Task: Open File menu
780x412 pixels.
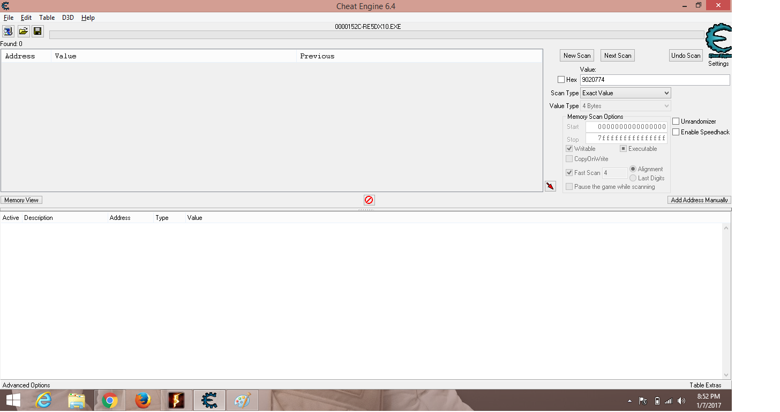Action: point(9,18)
